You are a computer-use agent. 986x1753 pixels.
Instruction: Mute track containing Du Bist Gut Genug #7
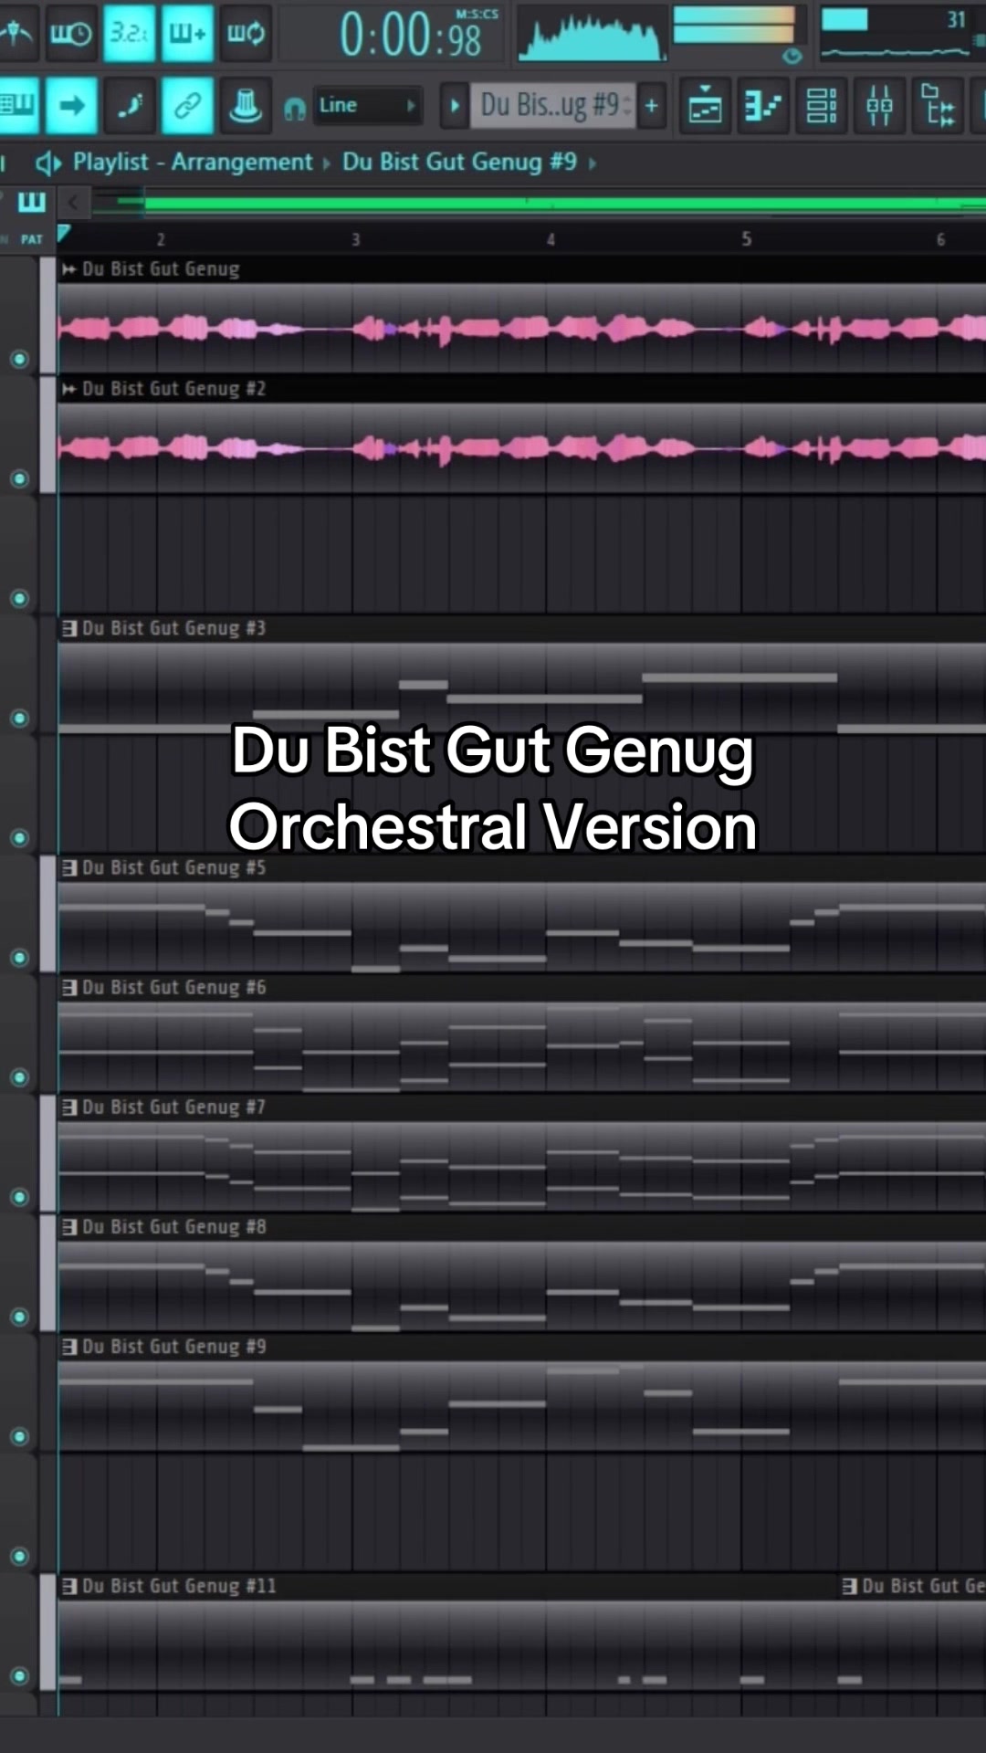tap(19, 1197)
